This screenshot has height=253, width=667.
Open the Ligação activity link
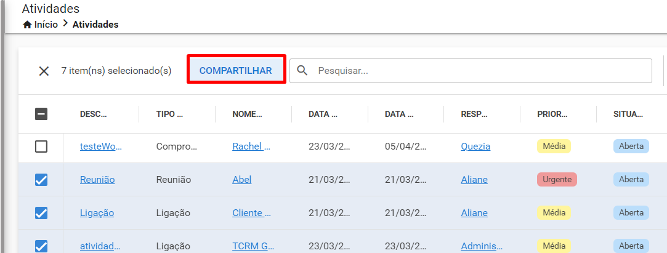pos(97,213)
